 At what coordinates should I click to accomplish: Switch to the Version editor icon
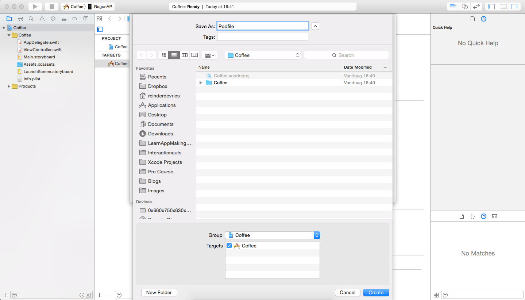(476, 7)
